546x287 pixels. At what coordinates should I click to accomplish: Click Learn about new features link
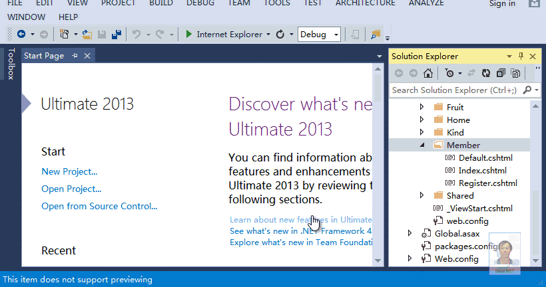click(x=300, y=220)
